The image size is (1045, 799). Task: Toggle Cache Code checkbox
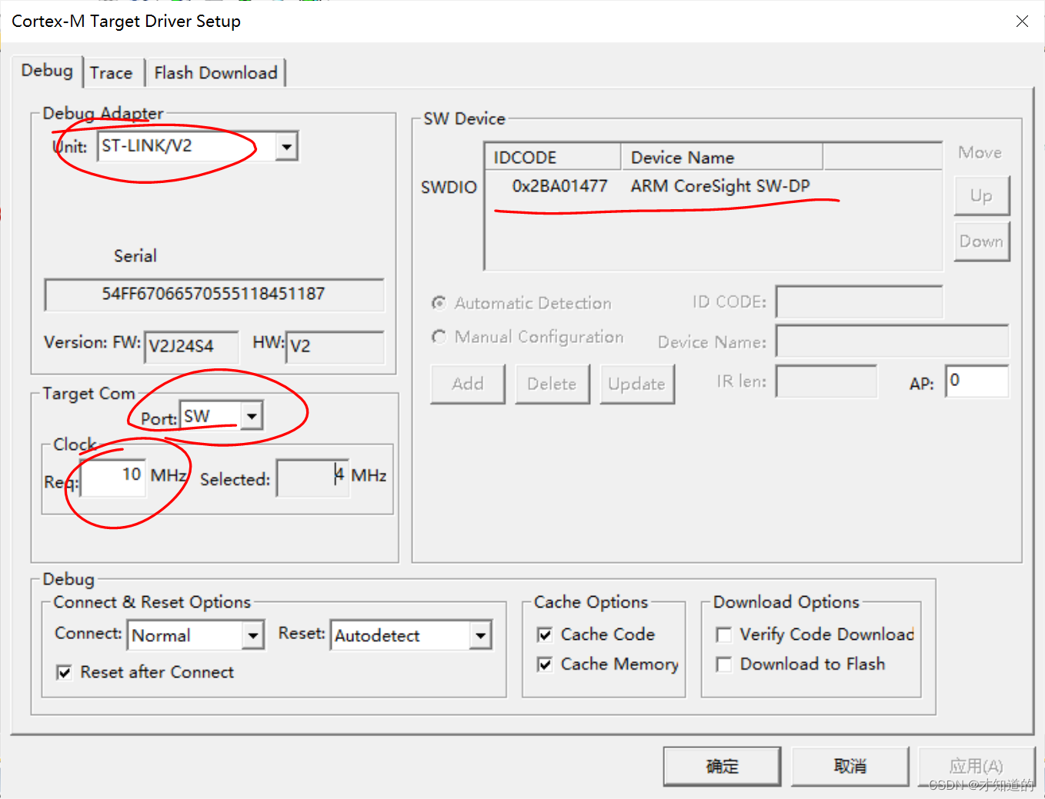[545, 634]
